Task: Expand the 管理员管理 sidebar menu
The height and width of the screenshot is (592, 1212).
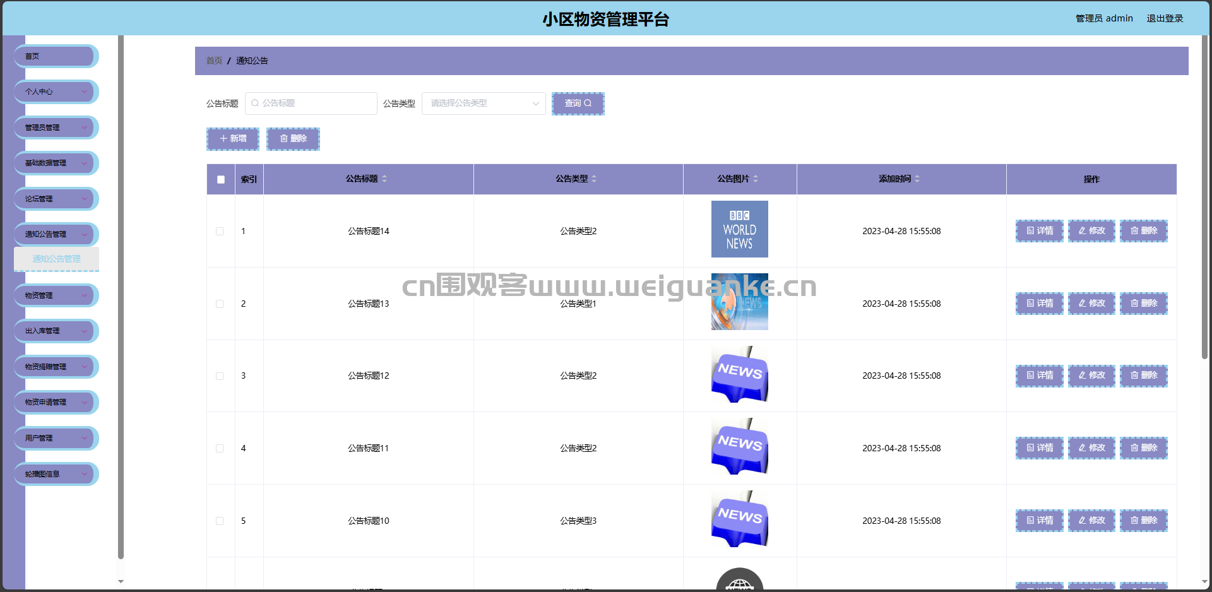Action: coord(56,127)
